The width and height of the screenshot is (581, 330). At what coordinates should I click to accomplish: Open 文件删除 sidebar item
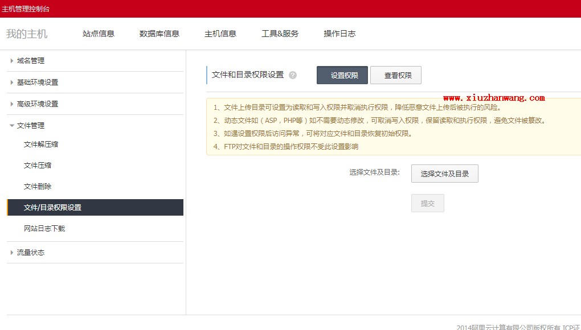tap(38, 187)
